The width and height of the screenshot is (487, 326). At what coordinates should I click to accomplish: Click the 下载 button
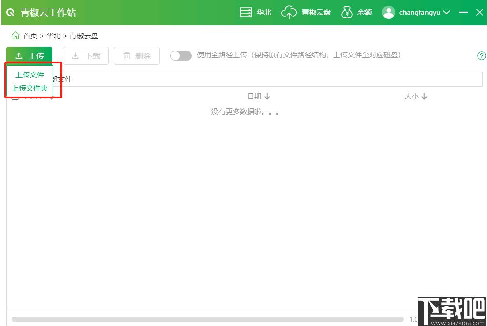[x=86, y=56]
